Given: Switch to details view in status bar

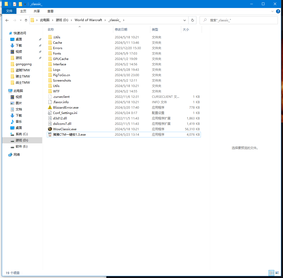Looking at the screenshot, I should 271,273.
